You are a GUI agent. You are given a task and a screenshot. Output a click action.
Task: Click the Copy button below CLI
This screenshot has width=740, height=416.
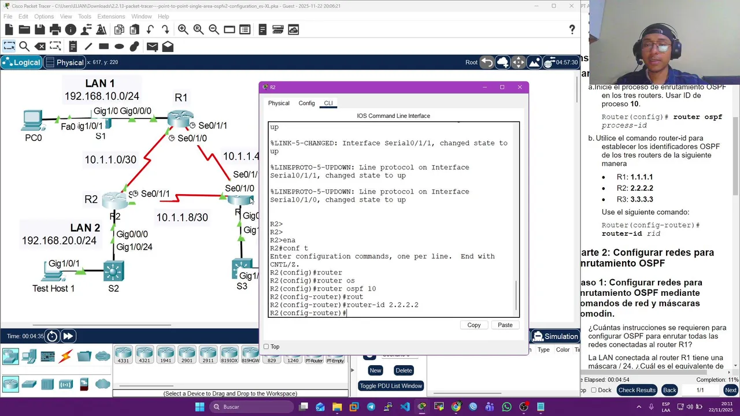(x=474, y=325)
